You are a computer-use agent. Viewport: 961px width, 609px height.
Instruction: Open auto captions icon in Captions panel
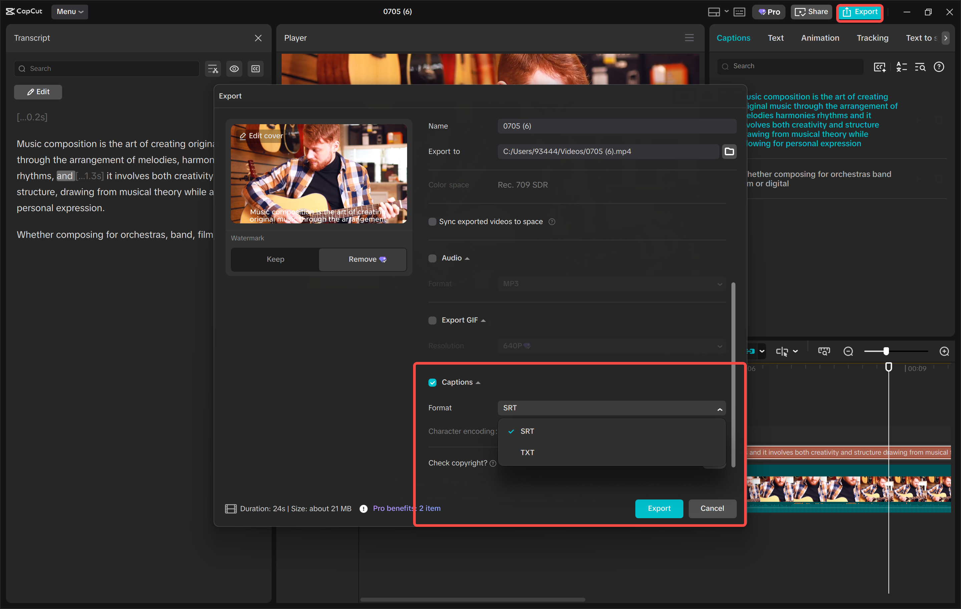coord(880,67)
